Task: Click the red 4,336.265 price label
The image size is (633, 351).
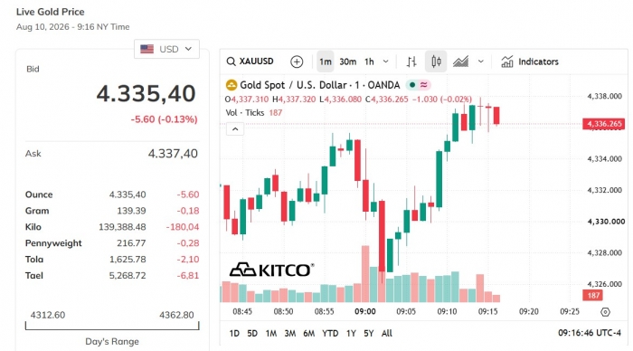Action: [603, 124]
